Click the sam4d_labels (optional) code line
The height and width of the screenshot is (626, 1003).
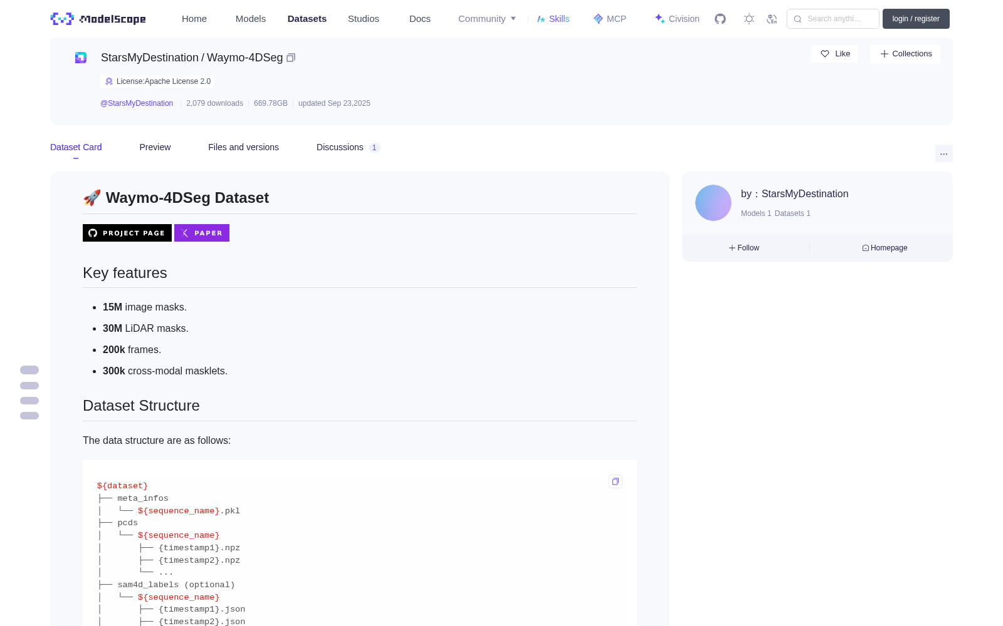point(176,585)
